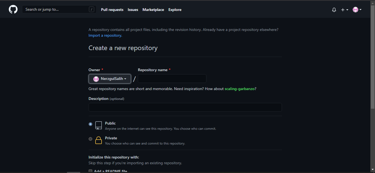Focus the Repository name field
Image resolution: width=375 pixels, height=173 pixels.
pyautogui.click(x=172, y=79)
